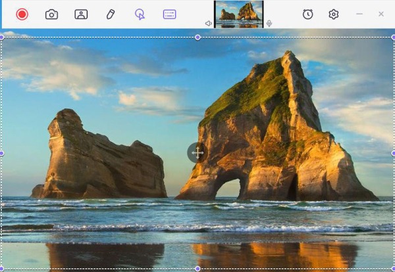Close the recorder toolbar

click(x=381, y=14)
